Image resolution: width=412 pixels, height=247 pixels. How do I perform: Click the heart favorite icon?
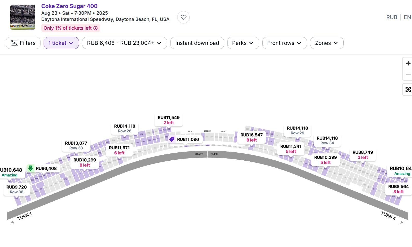pyautogui.click(x=183, y=17)
